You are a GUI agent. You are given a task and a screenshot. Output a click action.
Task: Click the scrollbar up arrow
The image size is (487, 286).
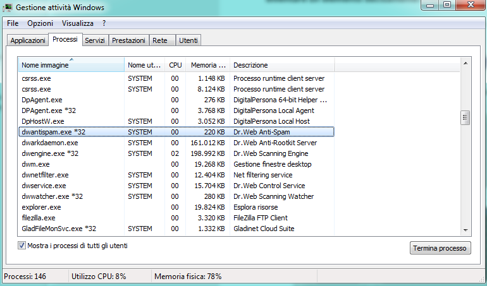pyautogui.click(x=465, y=63)
